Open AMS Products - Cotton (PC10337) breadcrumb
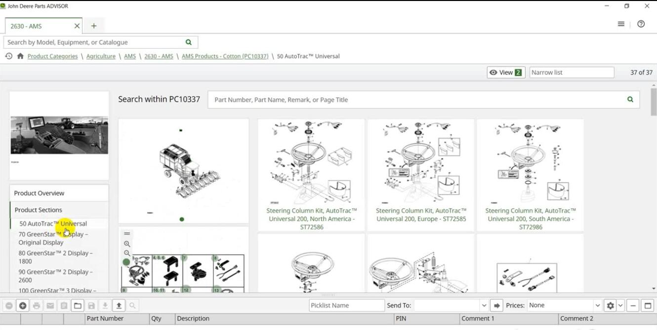This screenshot has height=330, width=657. 225,56
